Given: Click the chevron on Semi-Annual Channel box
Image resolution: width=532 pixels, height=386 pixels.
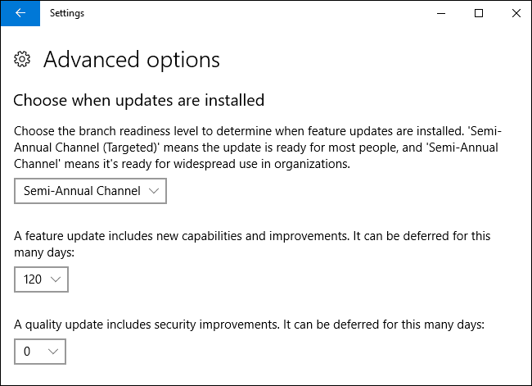Looking at the screenshot, I should pyautogui.click(x=153, y=192).
